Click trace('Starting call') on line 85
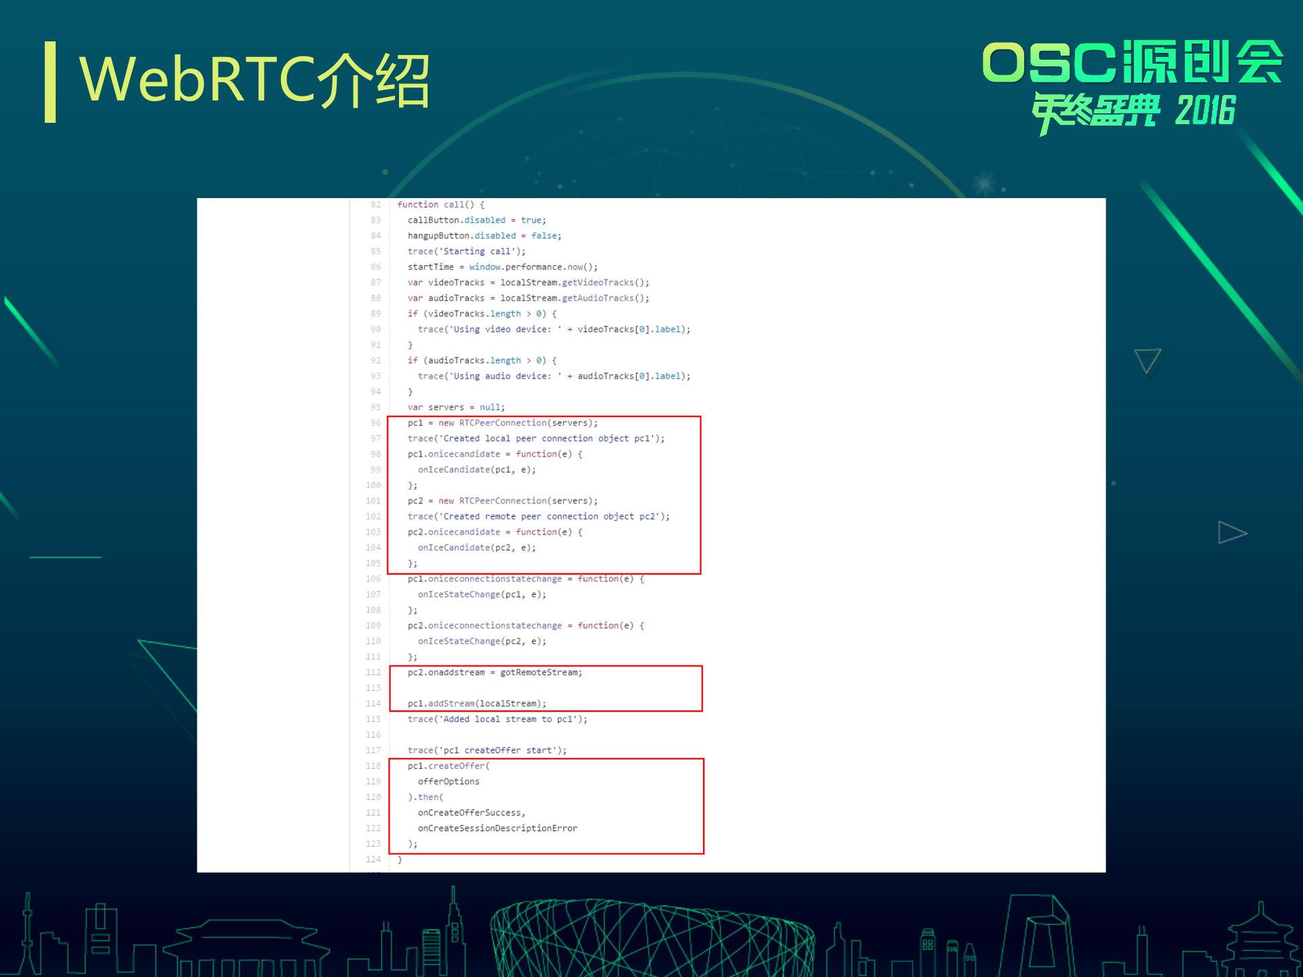This screenshot has width=1303, height=977. coord(466,251)
